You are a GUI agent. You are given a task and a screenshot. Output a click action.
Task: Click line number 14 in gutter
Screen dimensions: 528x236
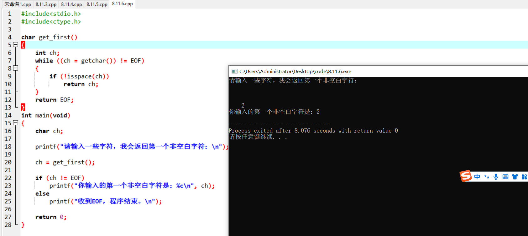click(x=8, y=115)
